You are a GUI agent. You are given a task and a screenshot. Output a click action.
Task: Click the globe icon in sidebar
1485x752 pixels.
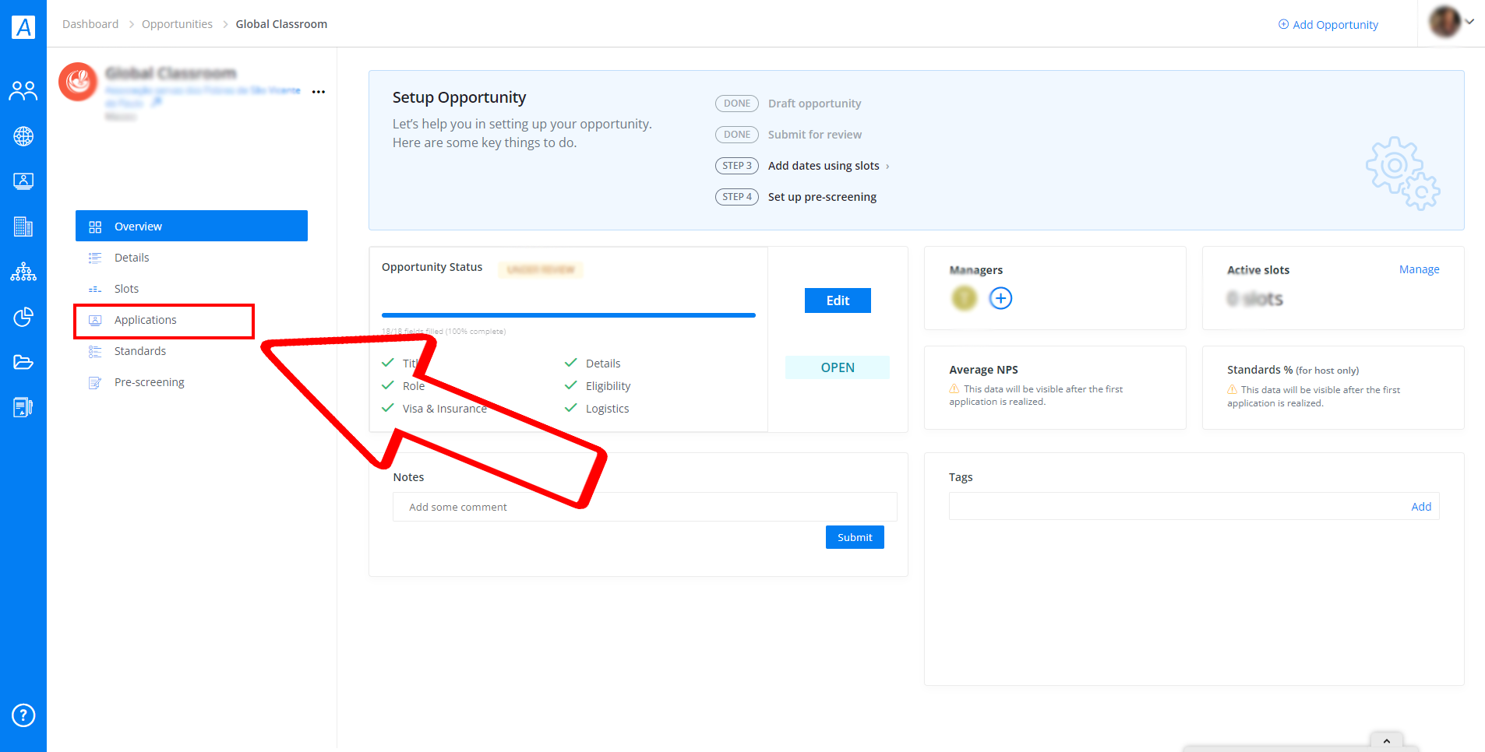coord(23,136)
